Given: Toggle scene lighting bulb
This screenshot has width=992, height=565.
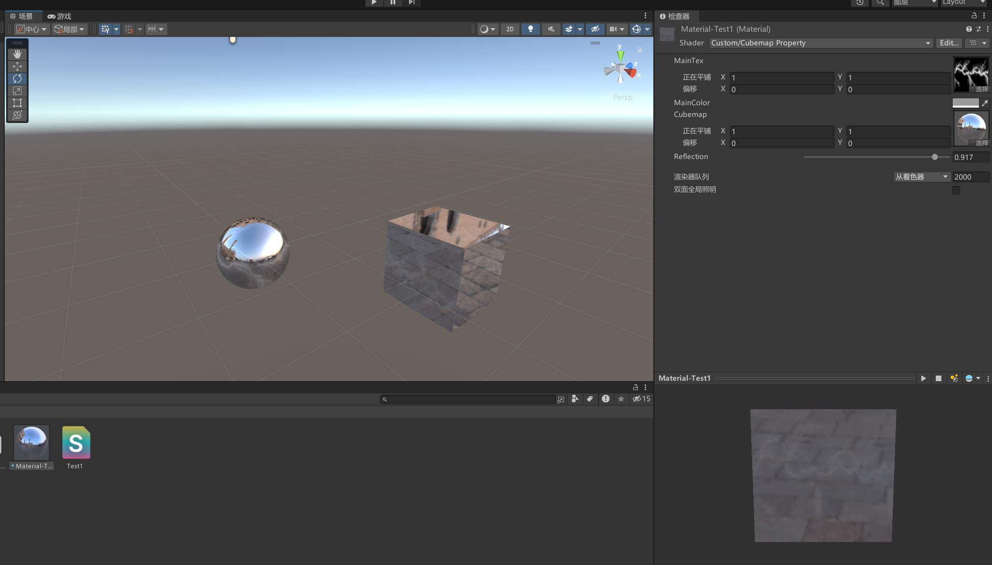Looking at the screenshot, I should point(531,29).
